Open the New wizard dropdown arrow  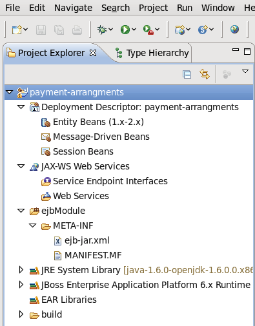point(26,29)
